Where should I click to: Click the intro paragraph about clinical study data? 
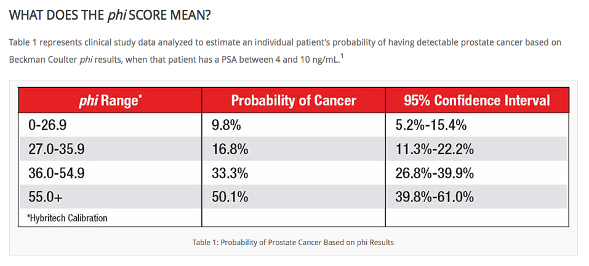(284, 51)
